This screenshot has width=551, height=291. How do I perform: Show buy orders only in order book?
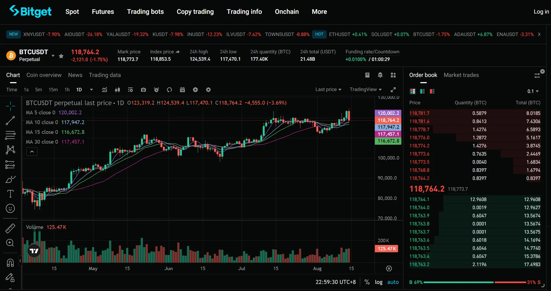pos(422,92)
